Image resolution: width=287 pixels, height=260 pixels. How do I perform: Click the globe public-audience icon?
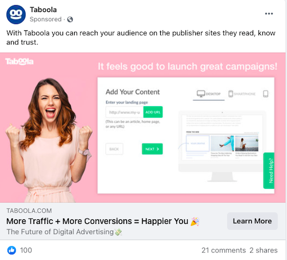pyautogui.click(x=70, y=20)
